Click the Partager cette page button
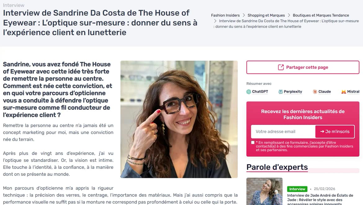Screen dimensions: 363x205 tap(303, 67)
